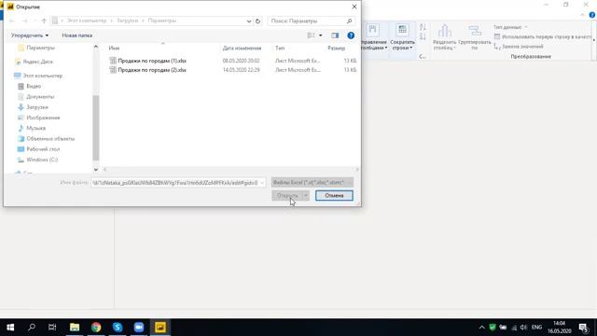Open Рабочий стол in sidebar

43,149
